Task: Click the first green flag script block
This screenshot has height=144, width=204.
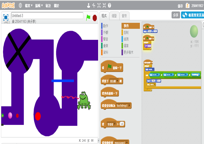Action: pos(149,27)
